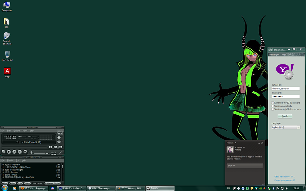The height and width of the screenshot is (191, 306).
Task: Select track 12 b2st - beautiful night
Action: [31, 170]
